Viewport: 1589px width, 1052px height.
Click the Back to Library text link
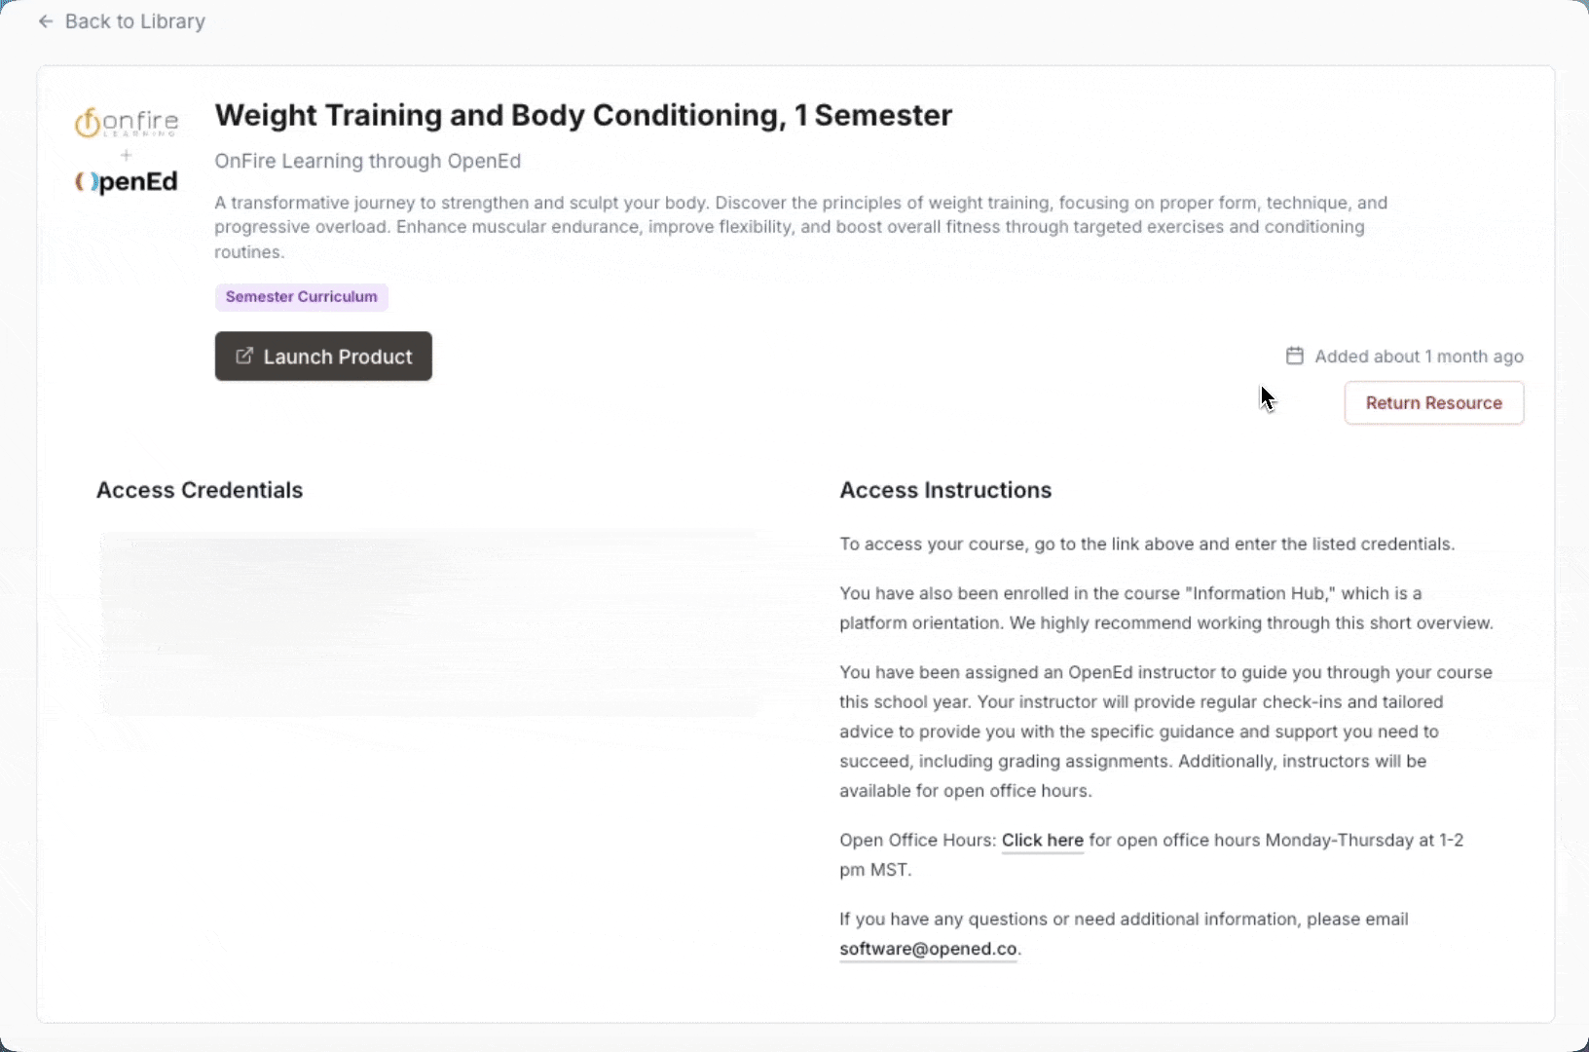(134, 21)
